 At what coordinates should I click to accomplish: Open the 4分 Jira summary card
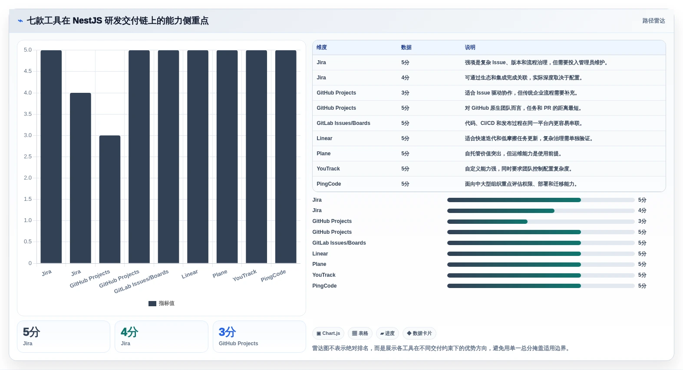pyautogui.click(x=162, y=337)
